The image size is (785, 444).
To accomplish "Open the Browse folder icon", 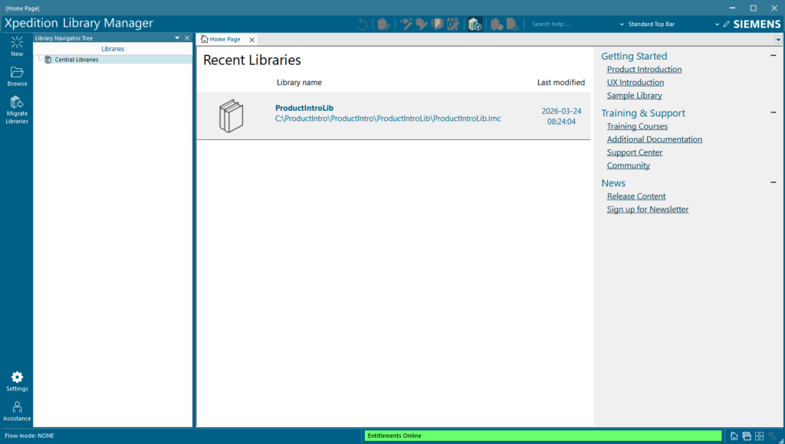I will coord(17,73).
